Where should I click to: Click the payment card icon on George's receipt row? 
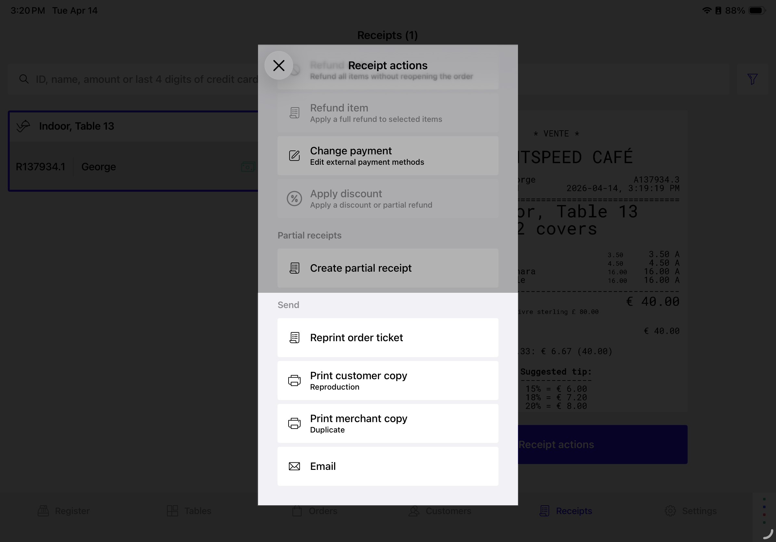click(248, 167)
